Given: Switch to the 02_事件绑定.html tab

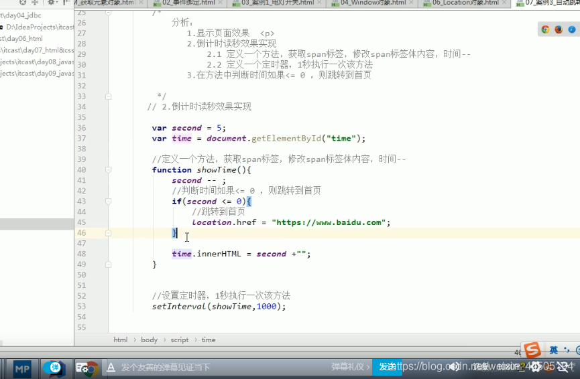Looking at the screenshot, I should [188, 3].
